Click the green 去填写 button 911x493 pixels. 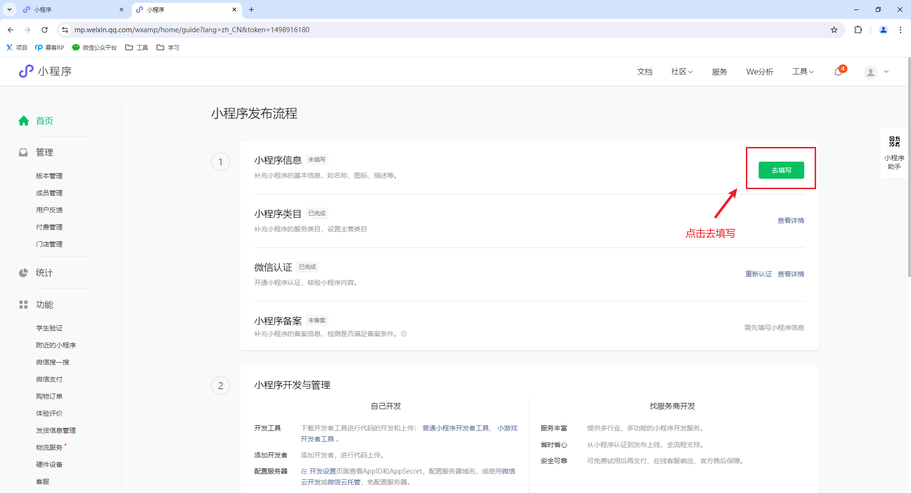[781, 170]
